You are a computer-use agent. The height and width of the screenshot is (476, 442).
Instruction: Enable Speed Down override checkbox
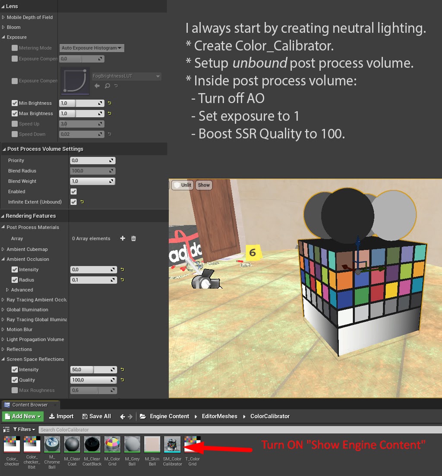pyautogui.click(x=15, y=134)
